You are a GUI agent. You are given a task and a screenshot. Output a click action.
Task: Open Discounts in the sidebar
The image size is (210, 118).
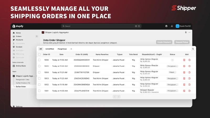[20, 57]
